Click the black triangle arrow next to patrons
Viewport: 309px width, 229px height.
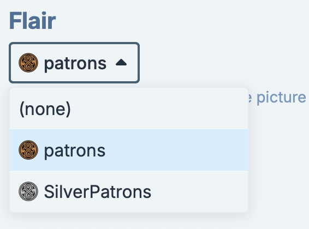coord(121,63)
